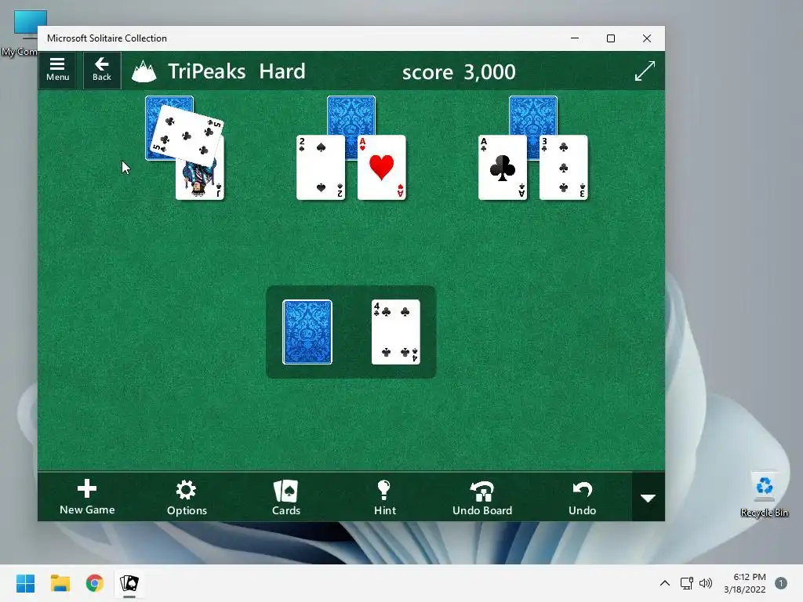The height and width of the screenshot is (602, 803).
Task: Select the Ace of clubs card
Action: coord(503,168)
